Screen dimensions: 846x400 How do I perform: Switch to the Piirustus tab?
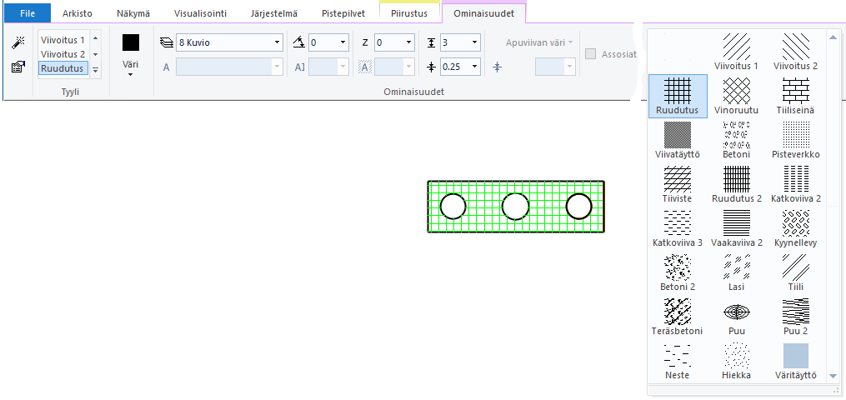(409, 13)
